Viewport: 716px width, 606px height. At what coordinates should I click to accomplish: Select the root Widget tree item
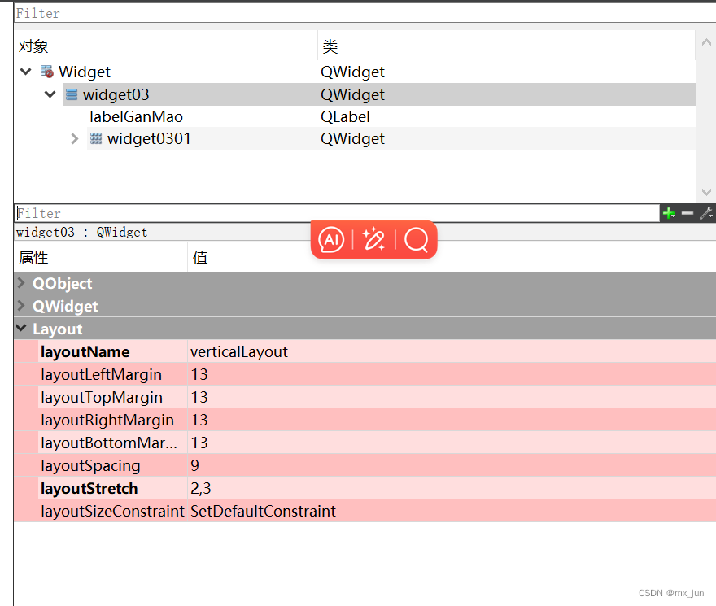click(x=85, y=72)
